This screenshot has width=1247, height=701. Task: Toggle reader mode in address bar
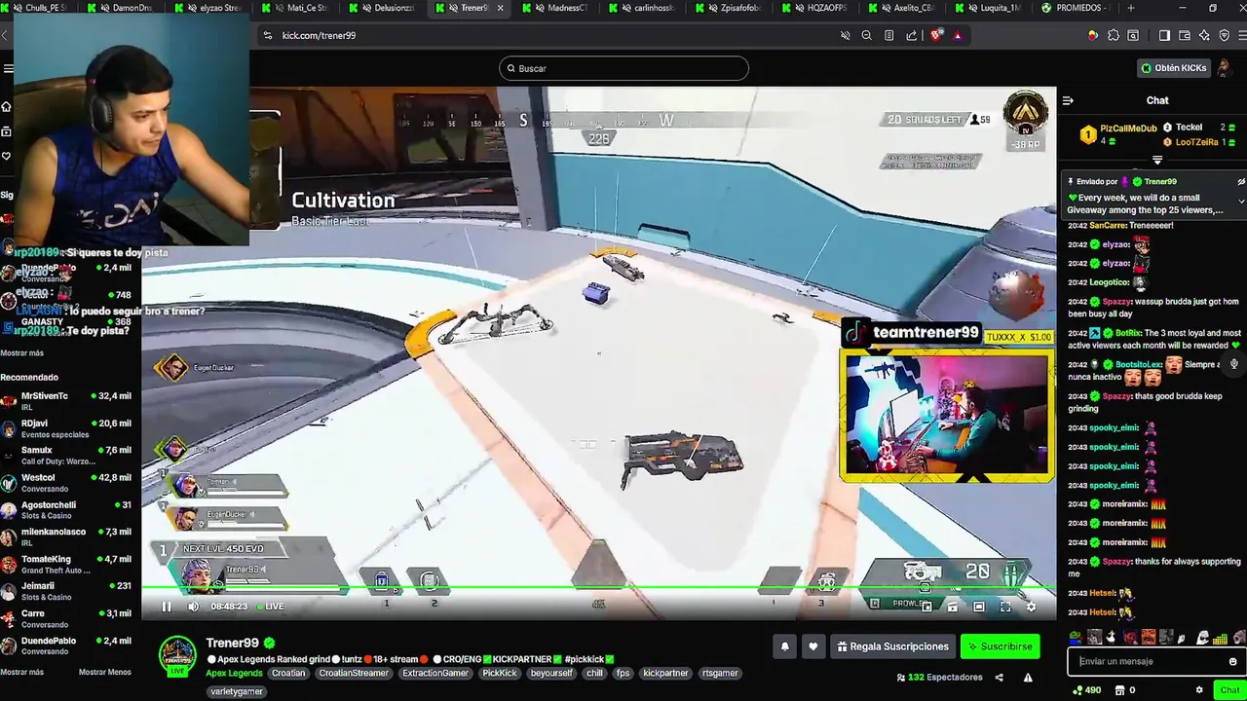[x=888, y=35]
